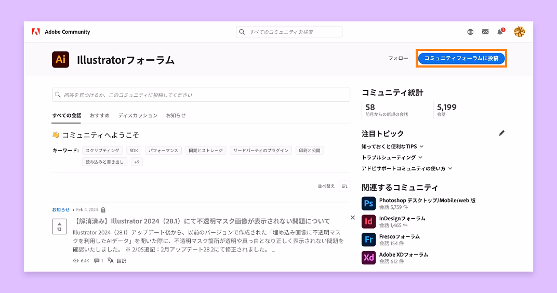Image resolution: width=557 pixels, height=293 pixels.
Task: Switch to おすすめ tab
Action: 99,115
